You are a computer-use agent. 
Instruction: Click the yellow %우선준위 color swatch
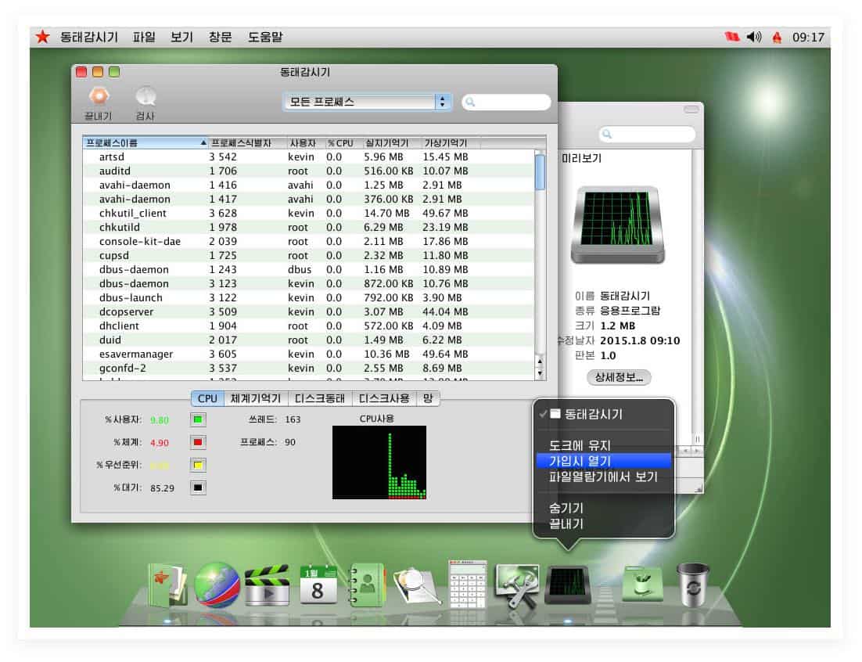(198, 465)
